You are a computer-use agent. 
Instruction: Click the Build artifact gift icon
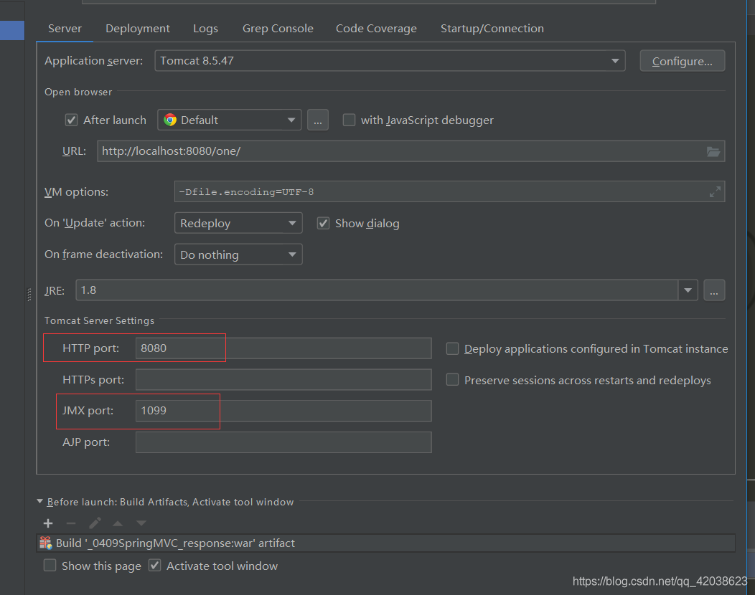click(46, 543)
